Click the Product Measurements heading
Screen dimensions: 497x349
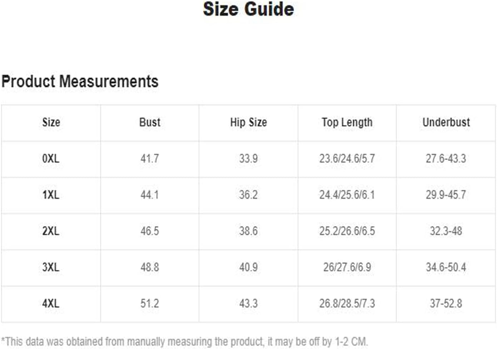click(80, 81)
